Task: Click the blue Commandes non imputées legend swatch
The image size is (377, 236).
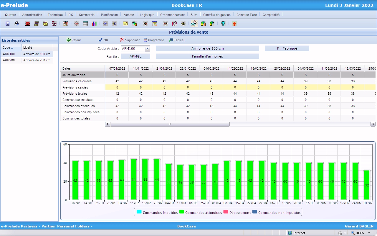Action: pos(255,212)
